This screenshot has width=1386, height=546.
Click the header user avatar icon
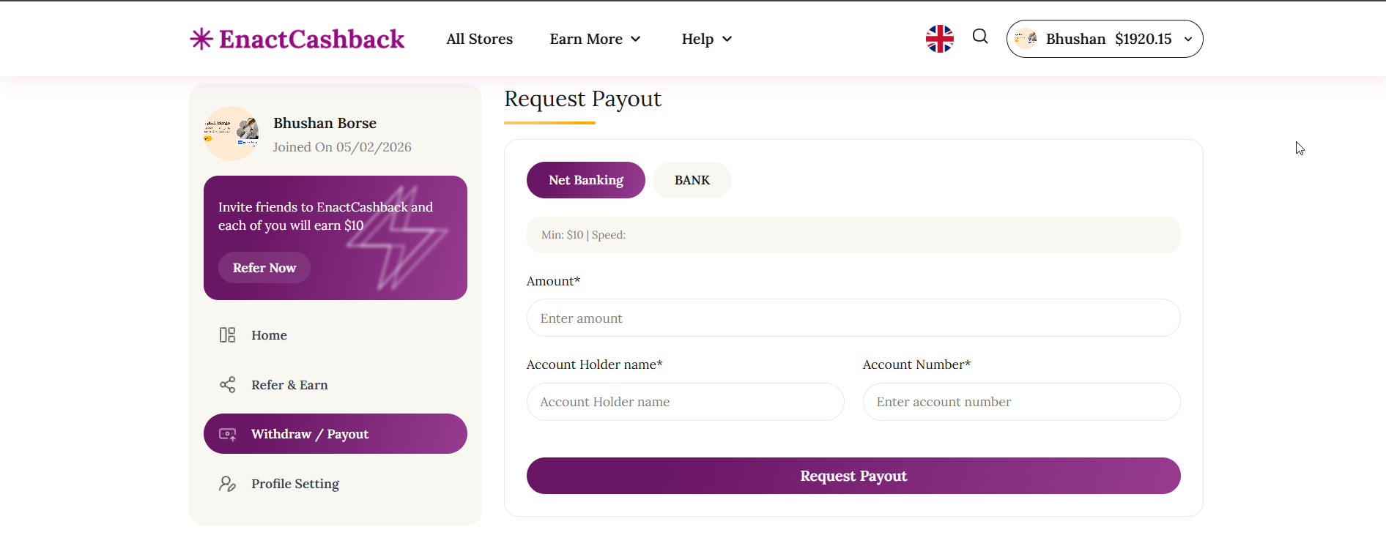click(x=1026, y=39)
